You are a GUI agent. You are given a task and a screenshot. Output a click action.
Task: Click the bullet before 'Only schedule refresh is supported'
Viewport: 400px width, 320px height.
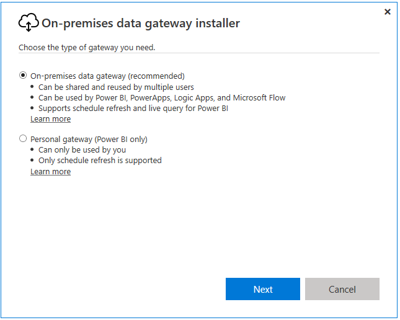32,160
